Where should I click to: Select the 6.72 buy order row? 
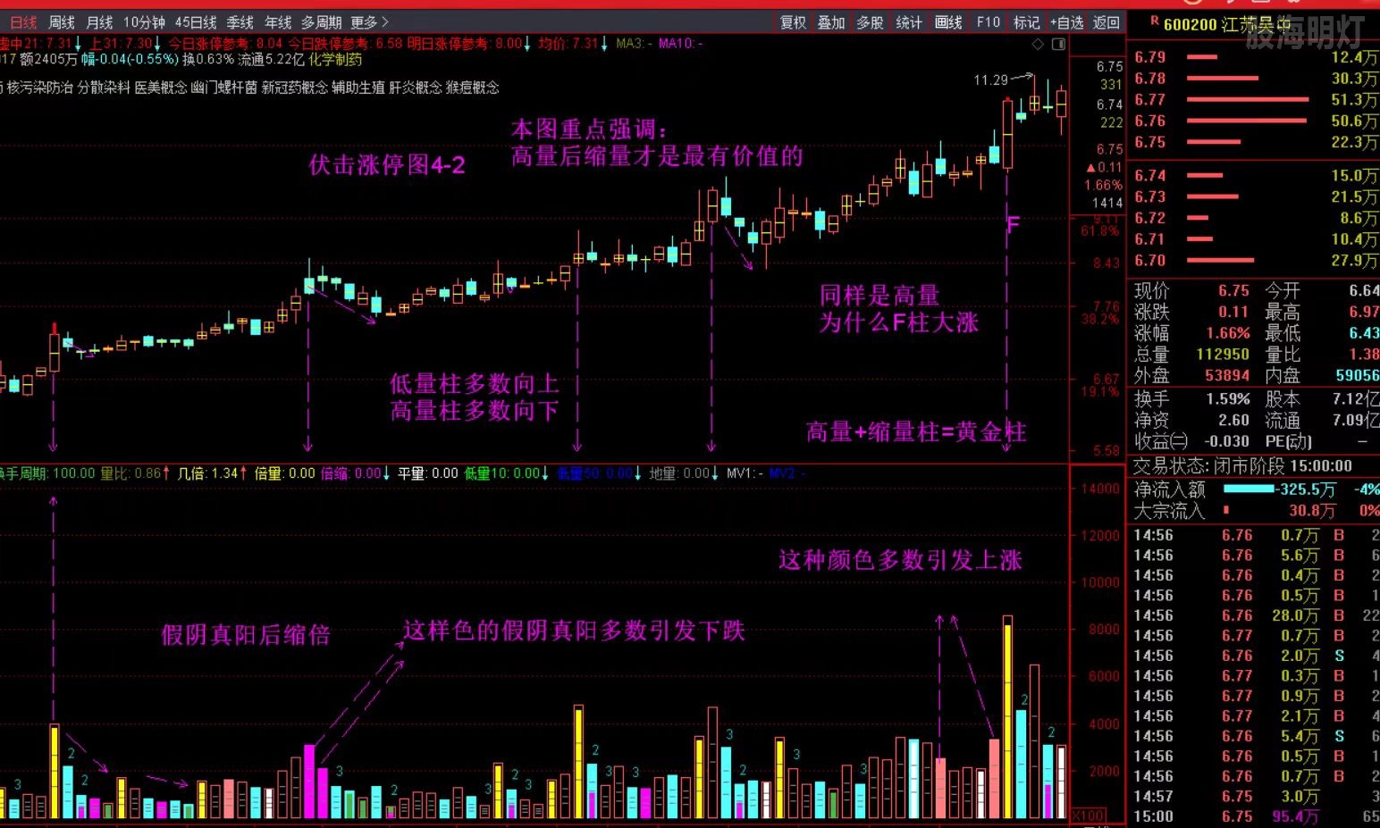[x=1254, y=218]
